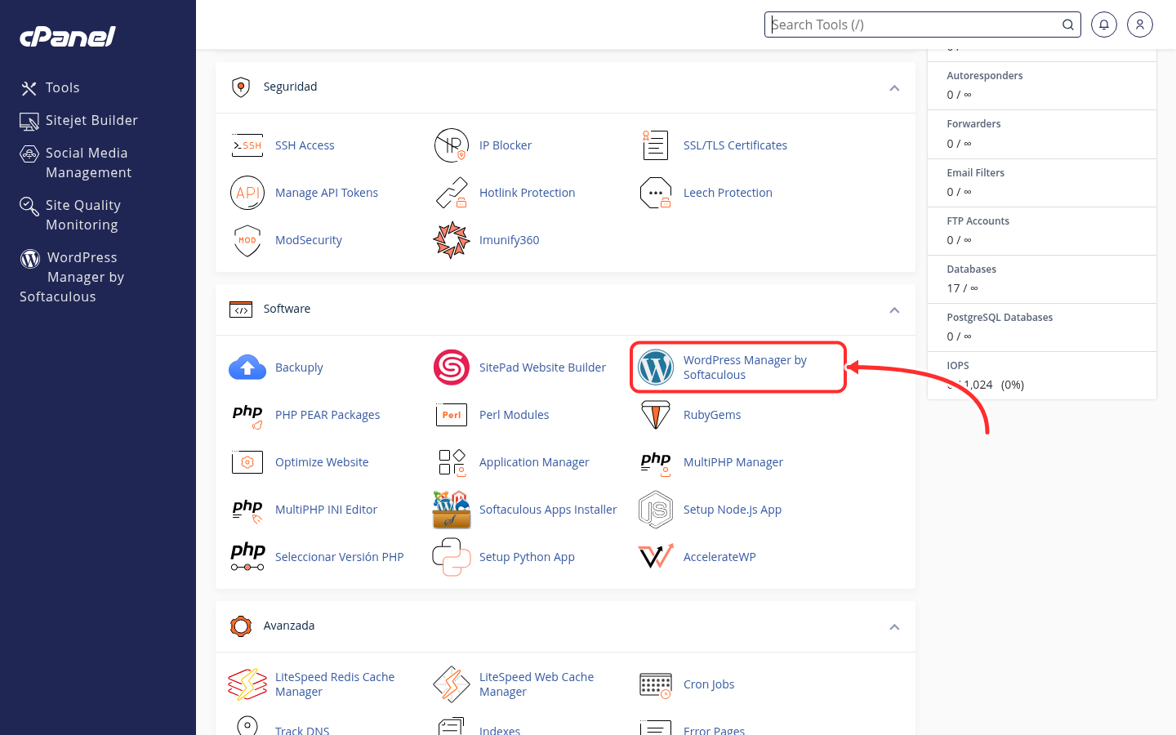Open the Manage API Tokens icon
The width and height of the screenshot is (1176, 735).
(247, 193)
